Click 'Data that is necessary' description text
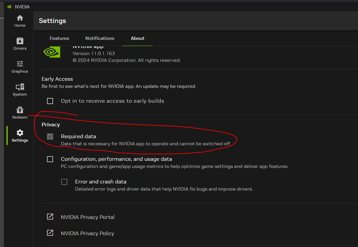358x247 pixels. pyautogui.click(x=146, y=144)
